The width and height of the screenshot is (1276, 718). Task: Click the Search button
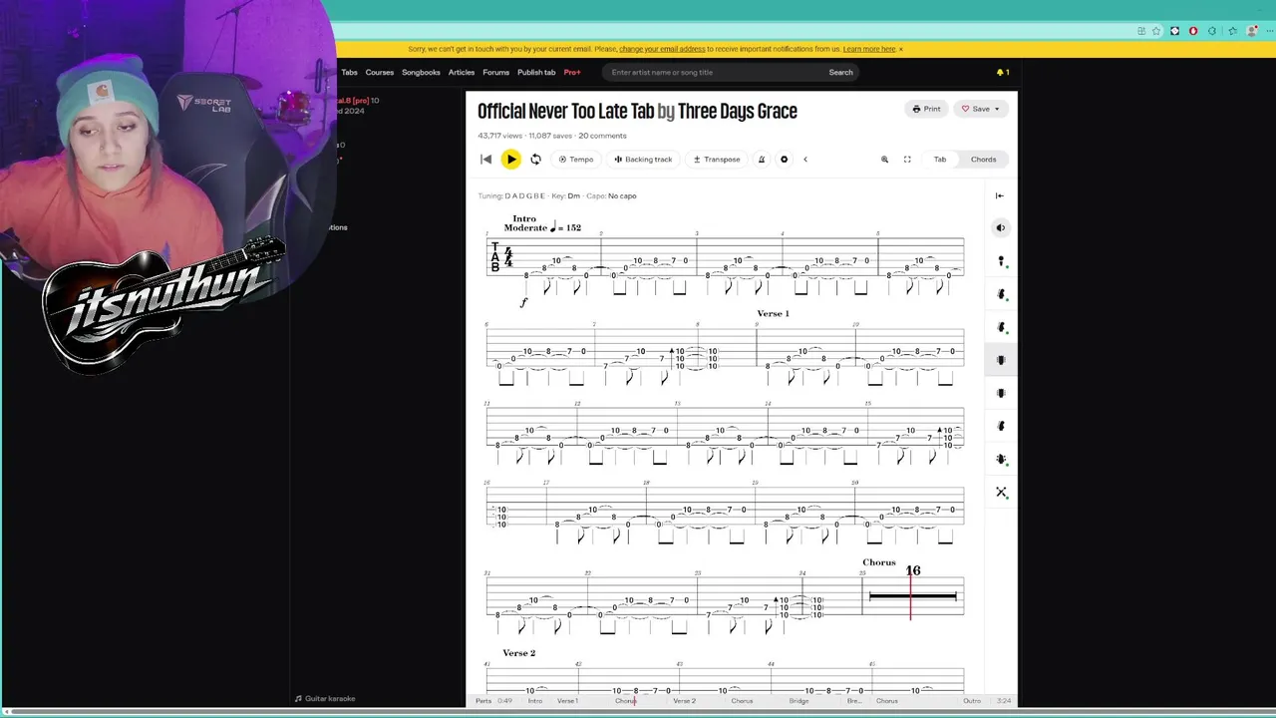pos(840,72)
